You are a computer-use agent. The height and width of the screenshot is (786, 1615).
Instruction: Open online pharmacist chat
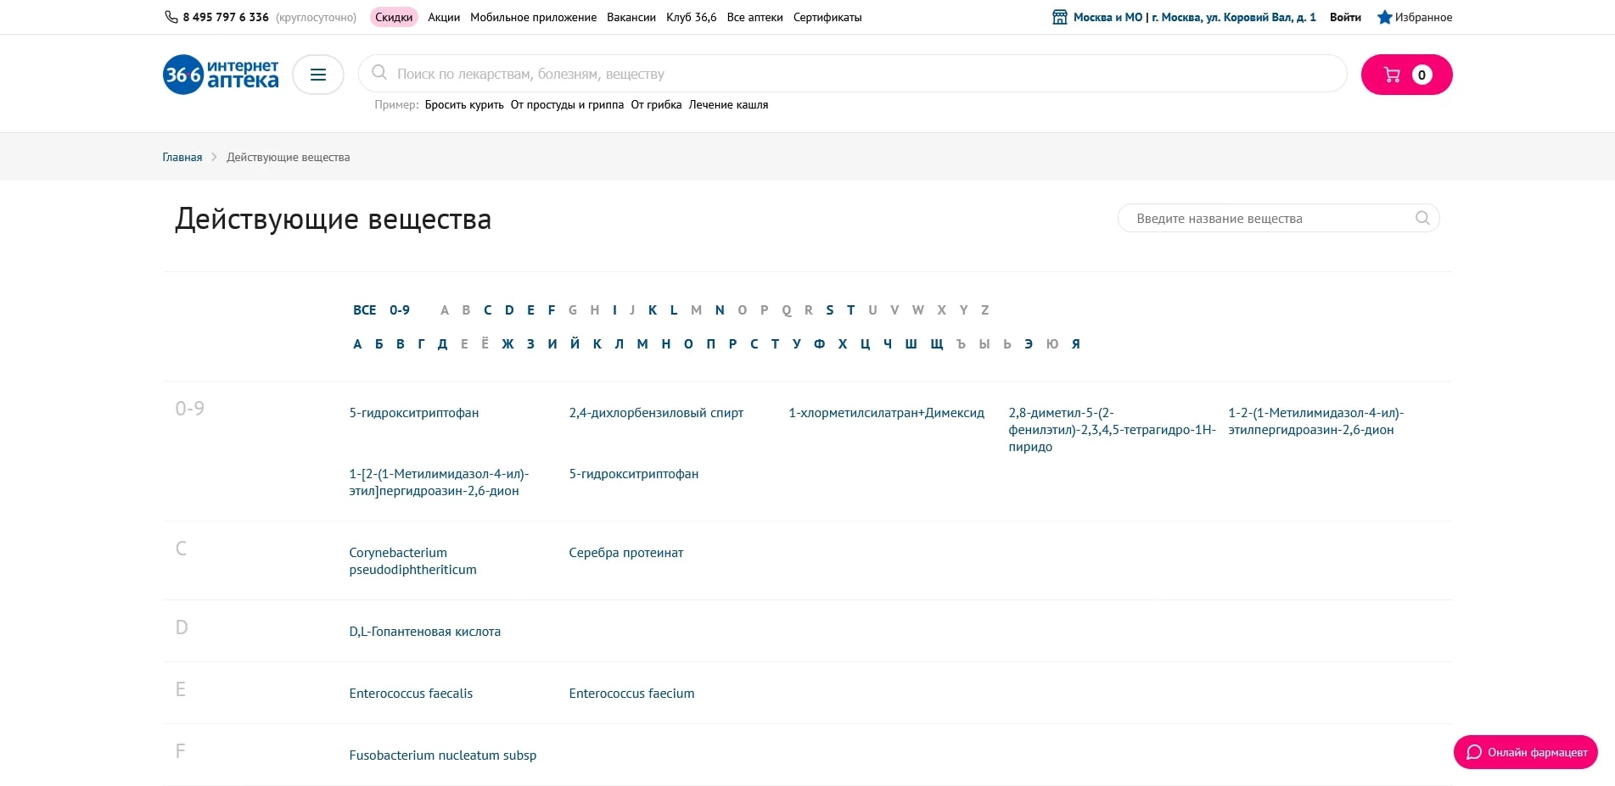pyautogui.click(x=1525, y=752)
